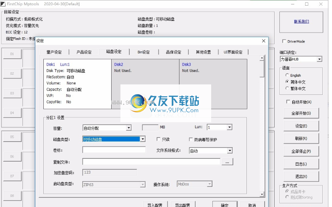Enable the 只读 checkbox

159,139
